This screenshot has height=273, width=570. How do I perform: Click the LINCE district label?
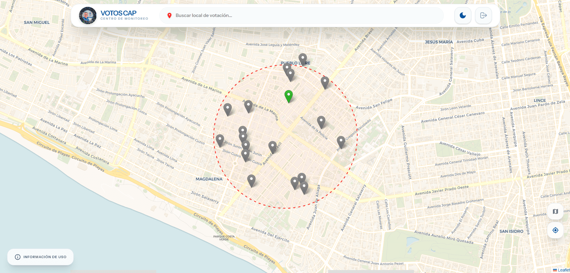coord(540,100)
